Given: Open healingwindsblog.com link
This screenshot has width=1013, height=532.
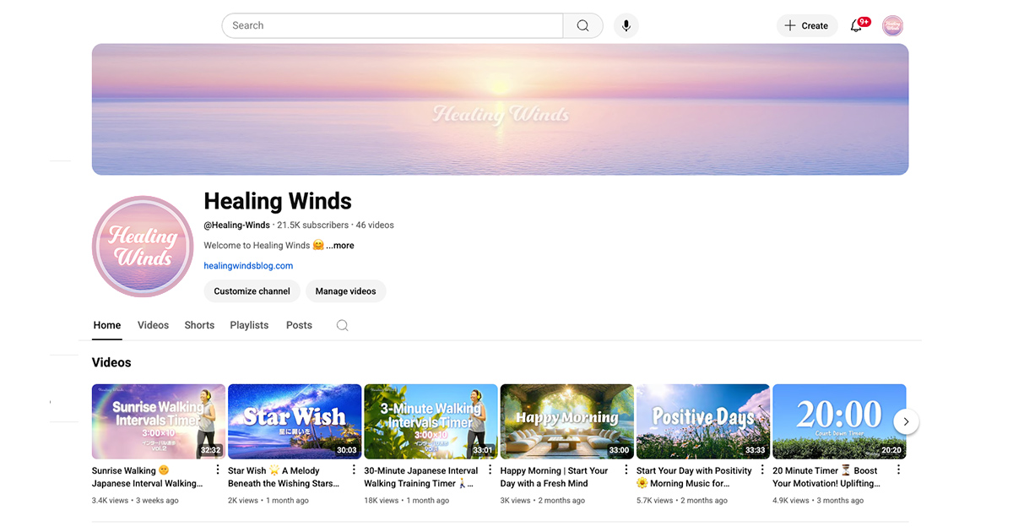Looking at the screenshot, I should 248,266.
